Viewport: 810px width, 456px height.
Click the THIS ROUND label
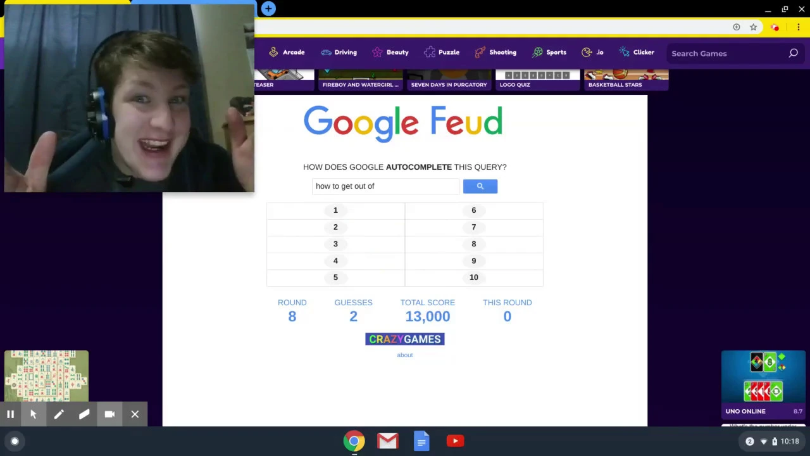(507, 303)
